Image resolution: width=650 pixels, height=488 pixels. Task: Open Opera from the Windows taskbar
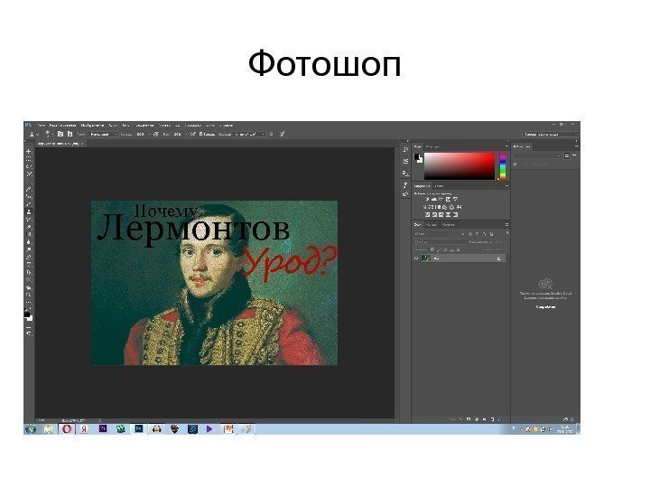coord(66,429)
